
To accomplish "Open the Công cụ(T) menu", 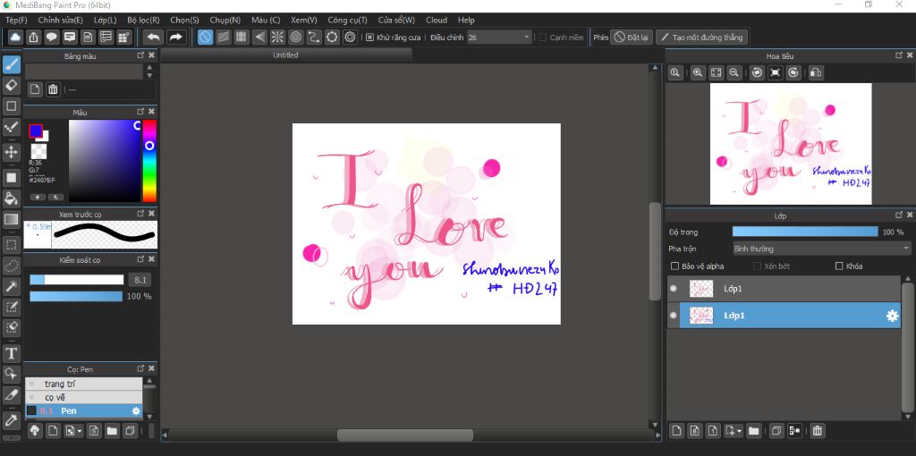I will coord(347,20).
